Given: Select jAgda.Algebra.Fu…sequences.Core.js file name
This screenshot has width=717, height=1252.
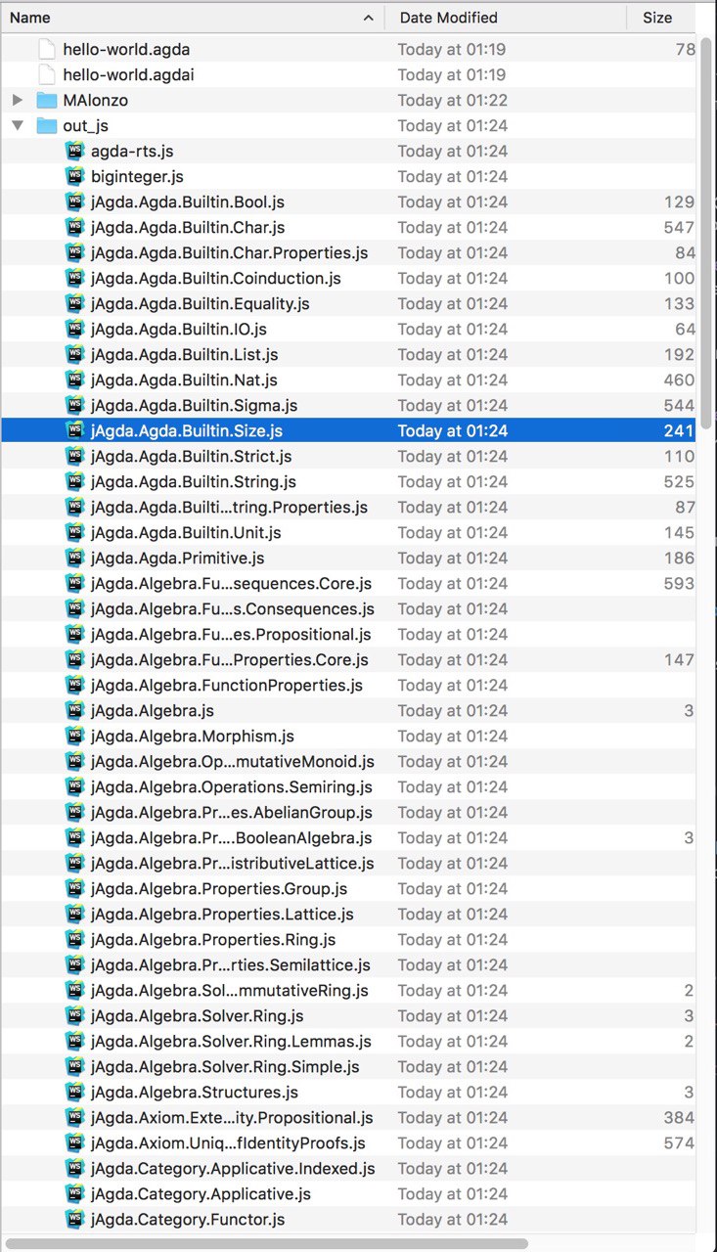Looking at the screenshot, I should pyautogui.click(x=231, y=583).
